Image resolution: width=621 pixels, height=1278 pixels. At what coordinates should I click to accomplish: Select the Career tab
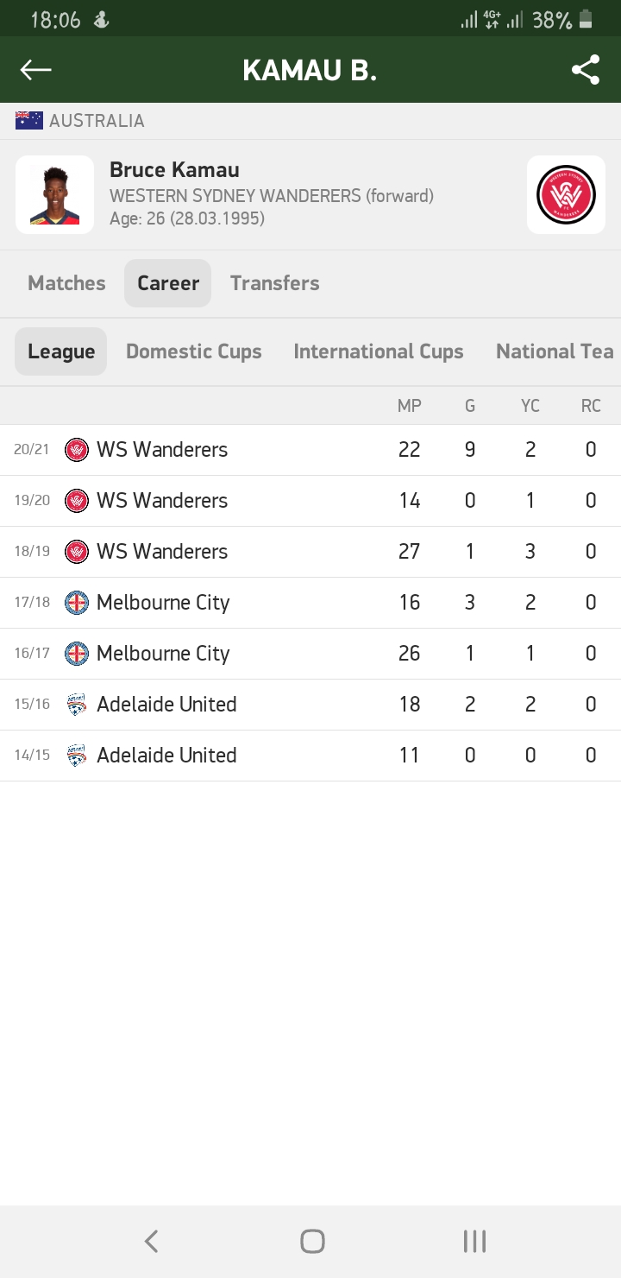tap(168, 283)
